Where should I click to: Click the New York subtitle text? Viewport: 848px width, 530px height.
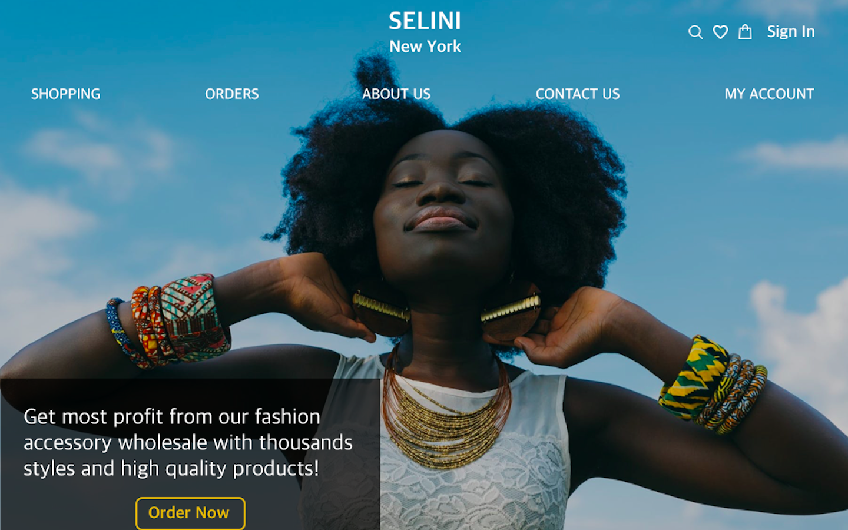pos(425,47)
